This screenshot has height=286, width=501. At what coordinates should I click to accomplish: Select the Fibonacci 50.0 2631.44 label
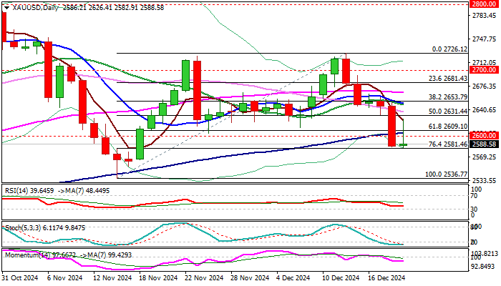click(448, 112)
